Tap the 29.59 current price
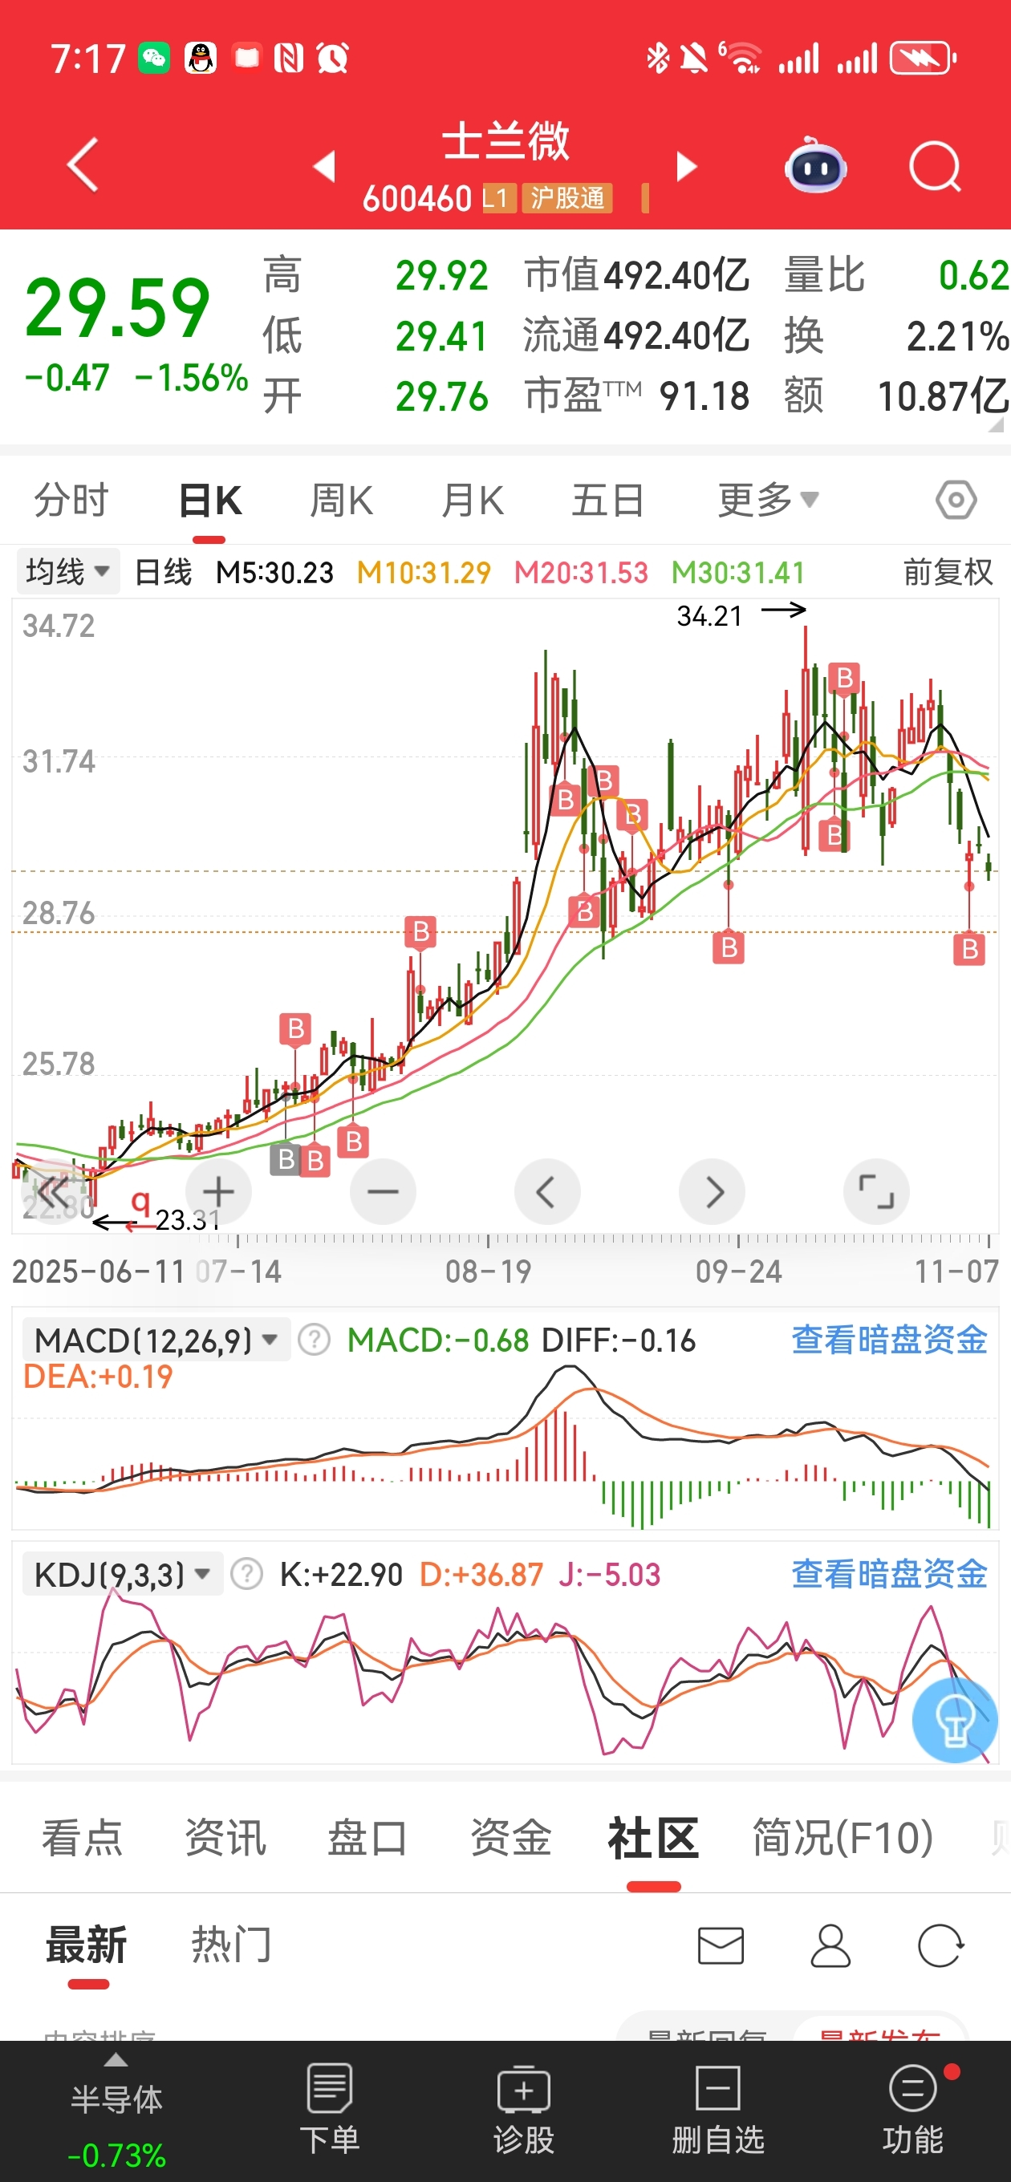The image size is (1011, 2182). click(x=117, y=308)
